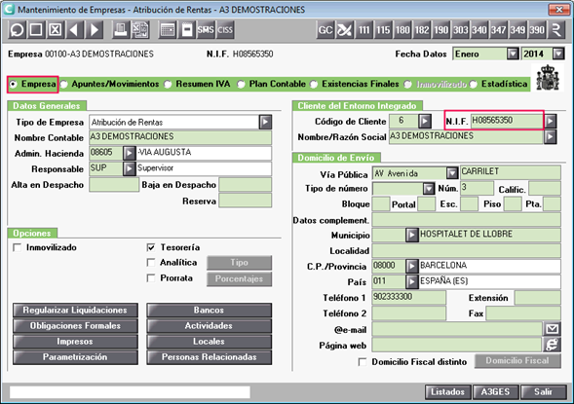Click the Parametrización button

click(x=75, y=357)
